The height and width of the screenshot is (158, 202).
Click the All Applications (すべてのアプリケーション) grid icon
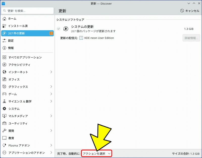[4, 57]
